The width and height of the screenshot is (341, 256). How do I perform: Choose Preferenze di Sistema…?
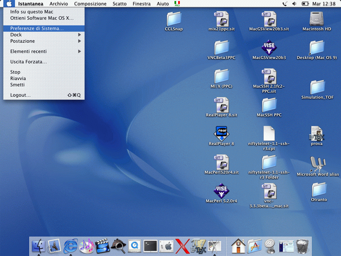[x=44, y=28]
